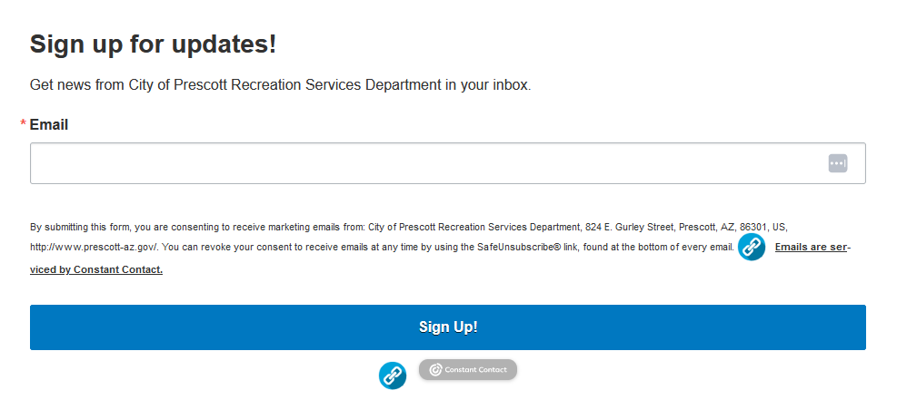Click the '824 E. Gurley Street' address text
This screenshot has height=400, width=897.
629,227
